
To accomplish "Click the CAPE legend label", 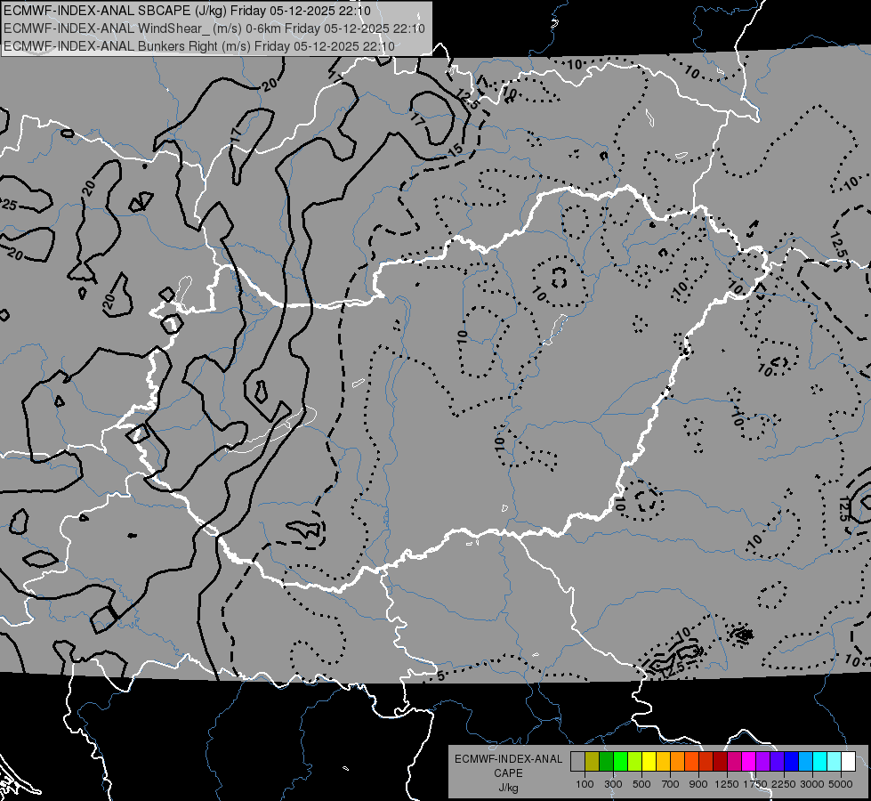I will pyautogui.click(x=508, y=773).
